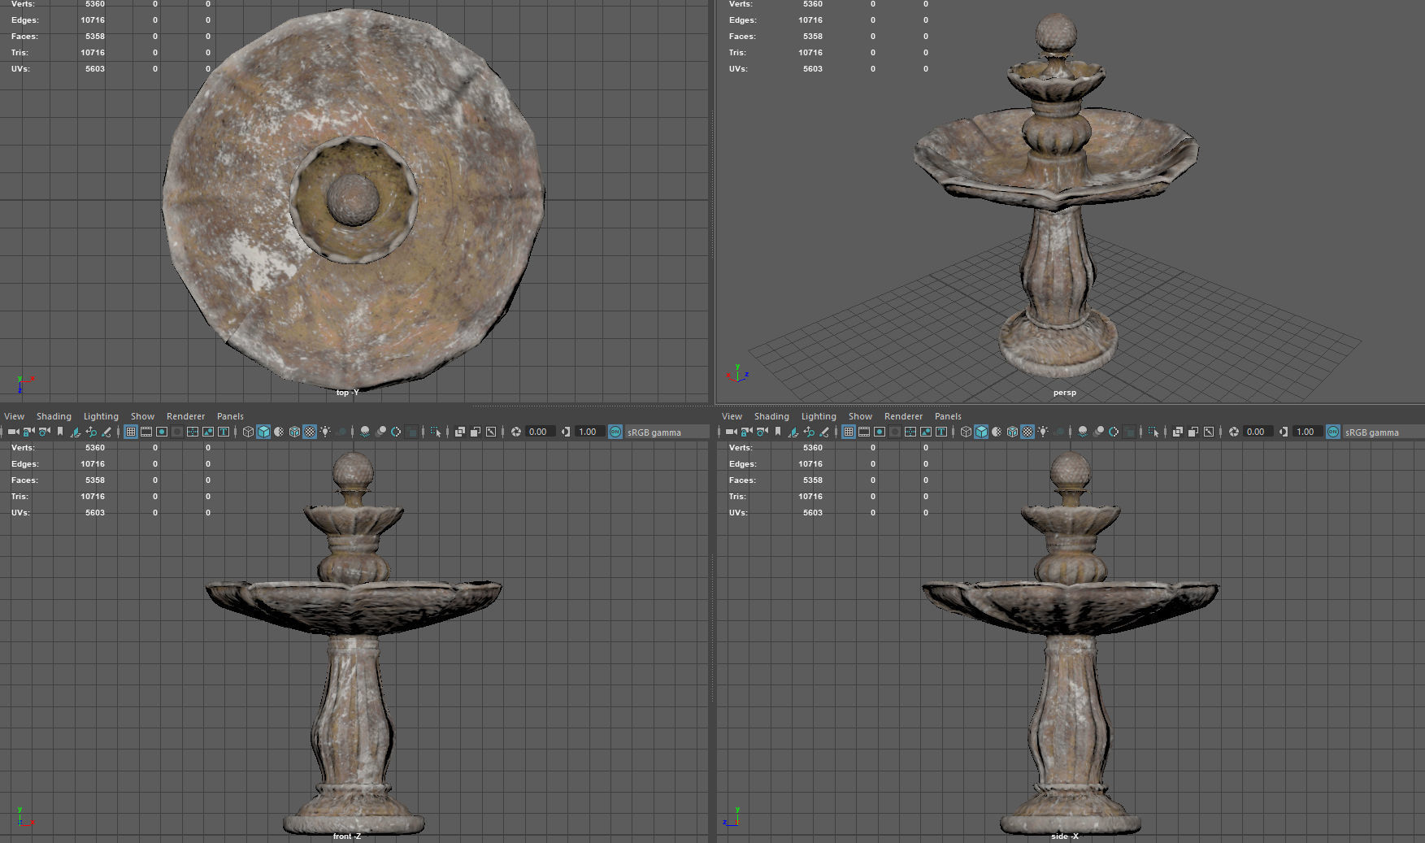Open Renderer menu of the front panel

[185, 416]
